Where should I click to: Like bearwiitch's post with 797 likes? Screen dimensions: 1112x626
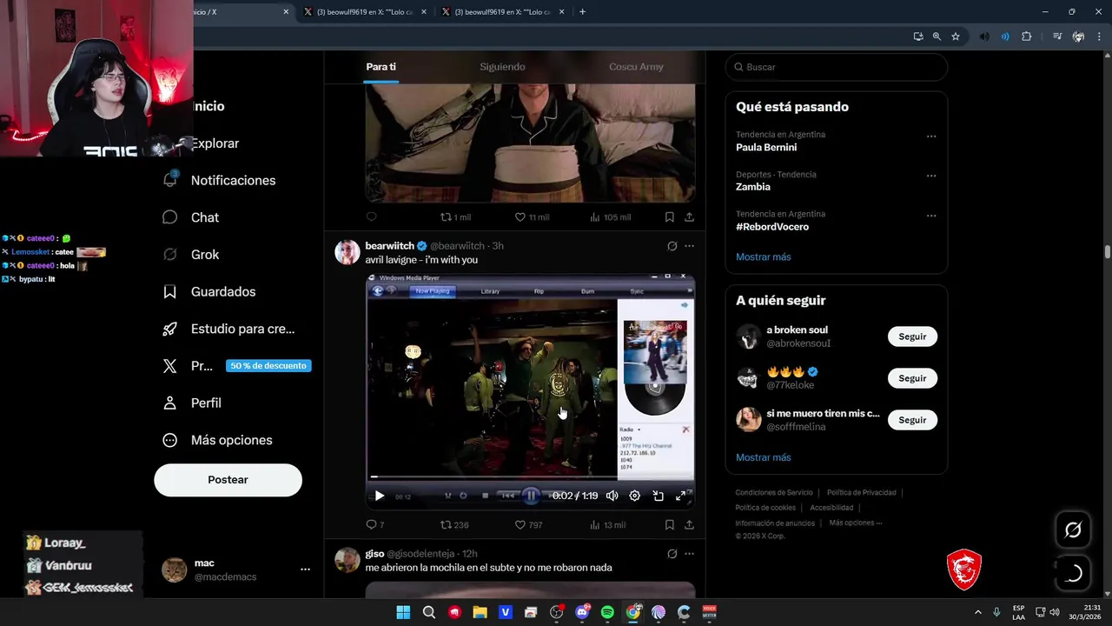(528, 524)
